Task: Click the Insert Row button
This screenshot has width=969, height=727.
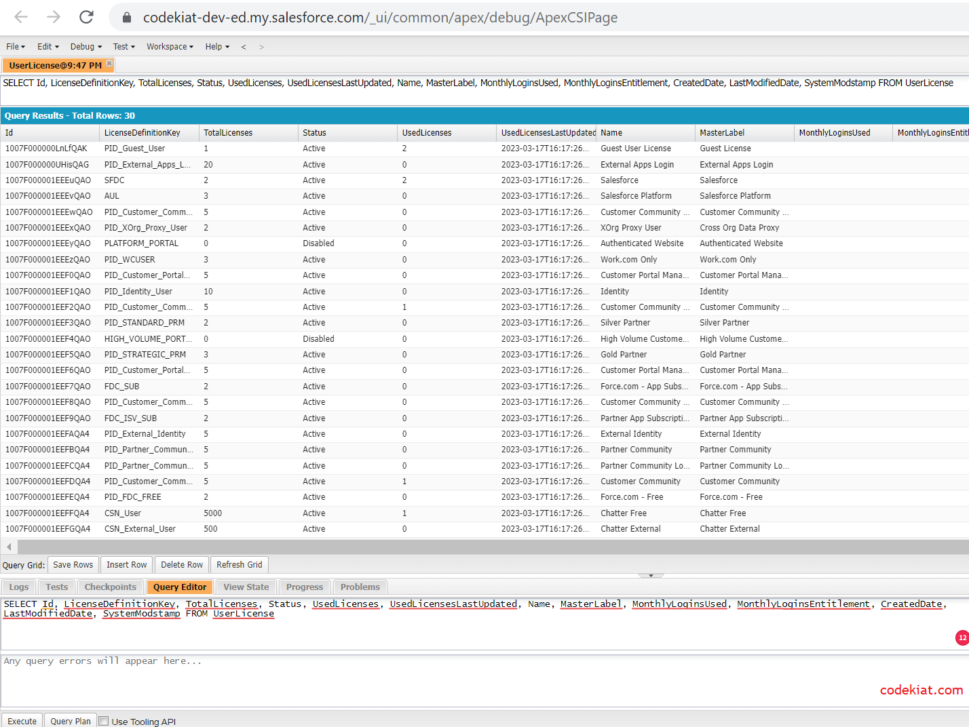Action: click(x=127, y=565)
